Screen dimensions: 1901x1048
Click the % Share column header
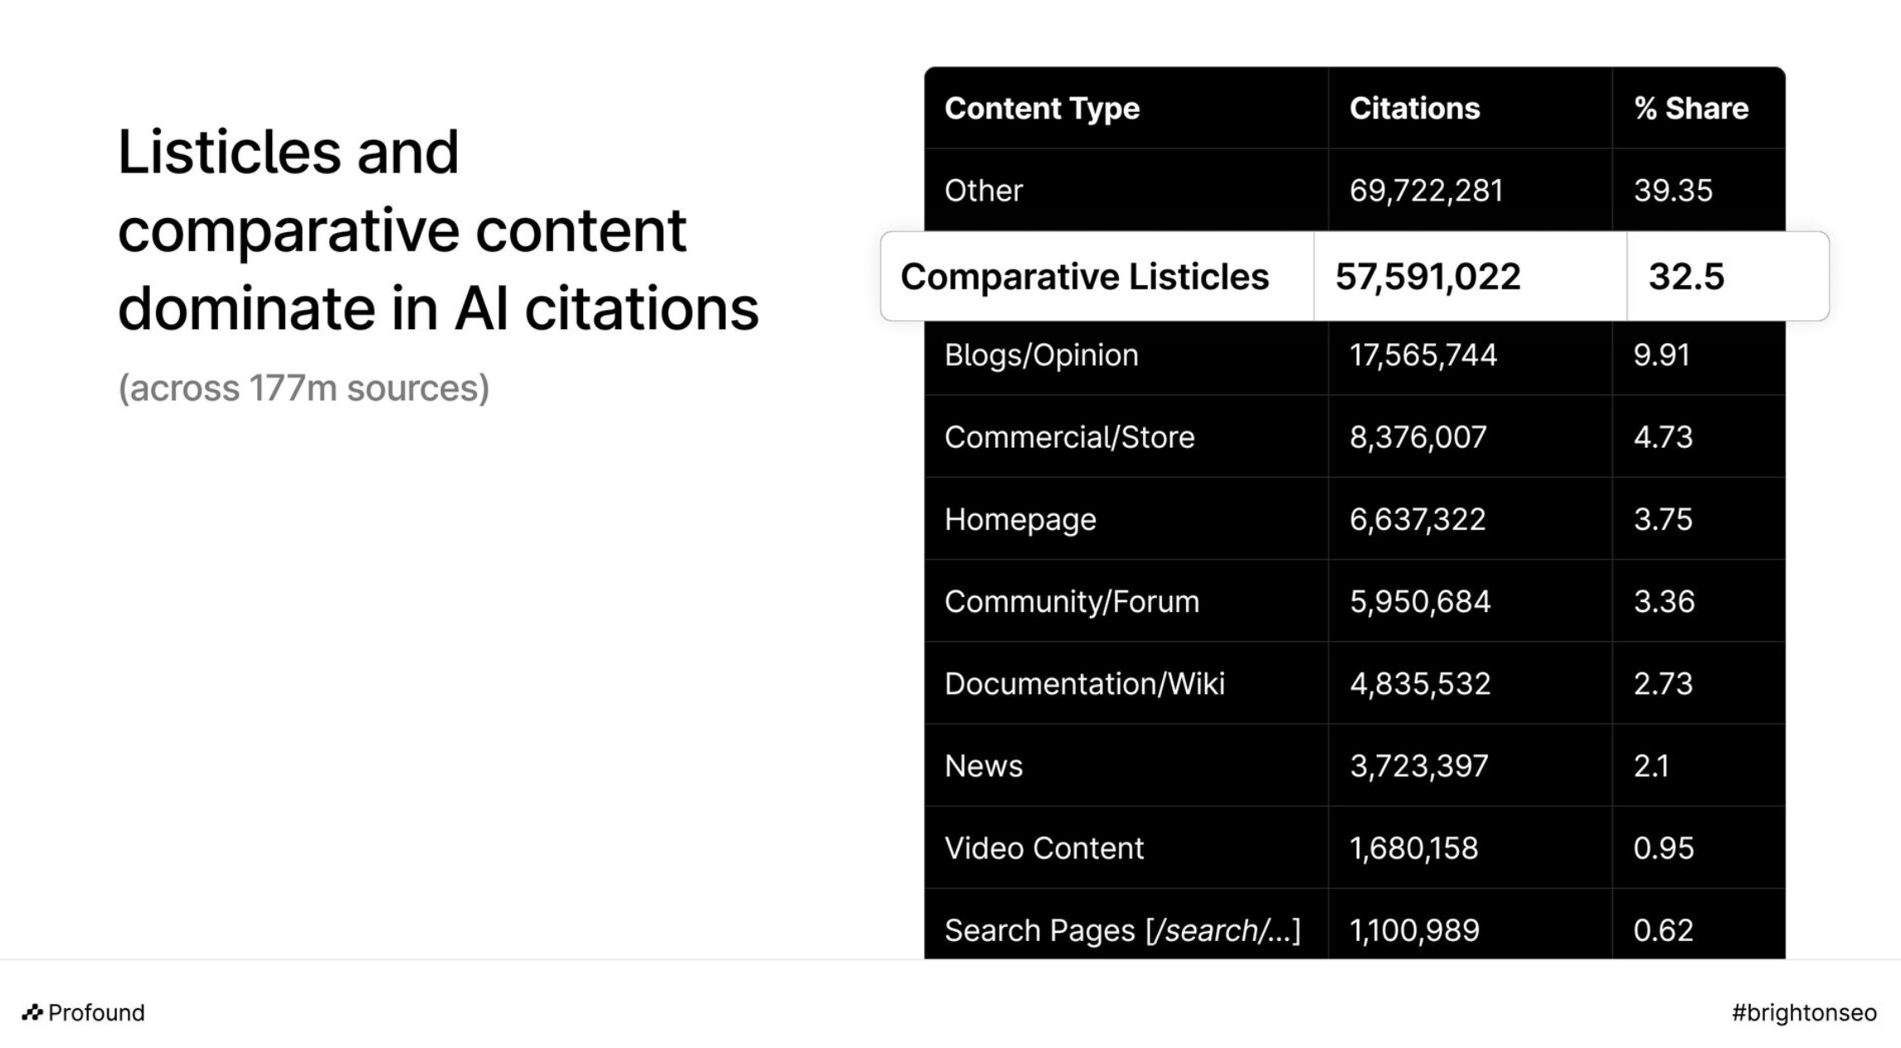pos(1690,109)
